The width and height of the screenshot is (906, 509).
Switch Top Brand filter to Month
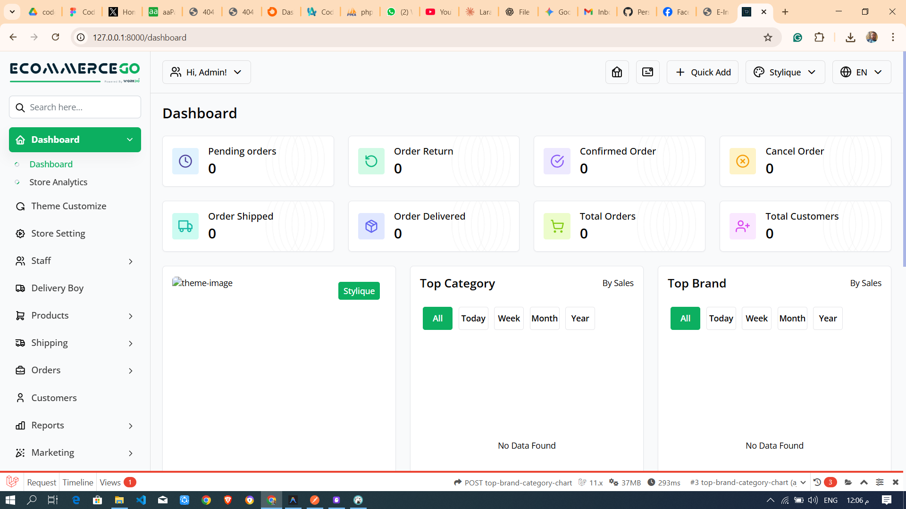coord(792,318)
